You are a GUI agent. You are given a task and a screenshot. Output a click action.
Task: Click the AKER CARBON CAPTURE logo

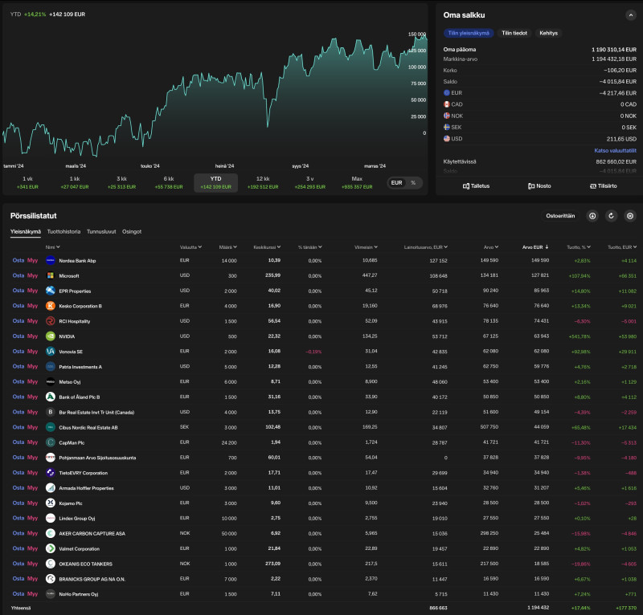click(51, 533)
